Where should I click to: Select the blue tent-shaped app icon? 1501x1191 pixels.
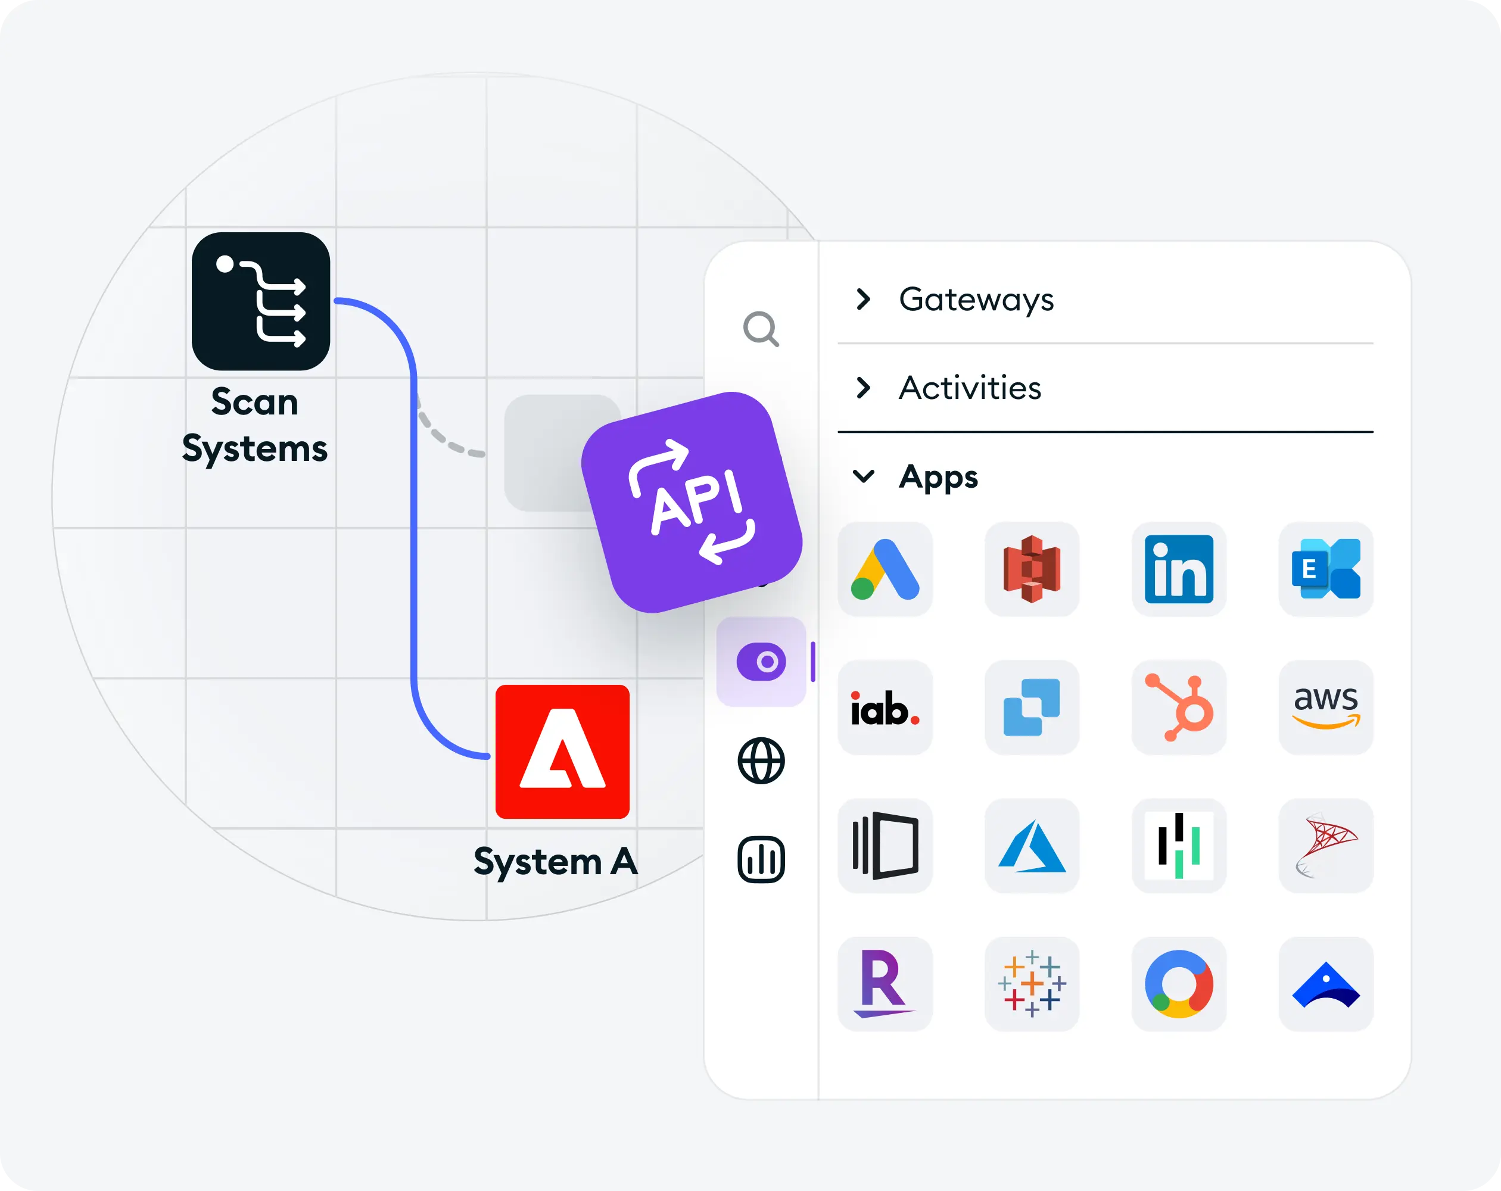tap(1325, 984)
